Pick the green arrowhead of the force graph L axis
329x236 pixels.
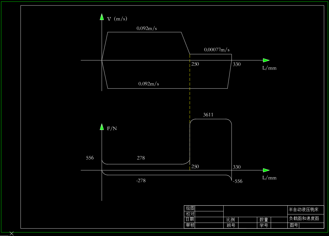(x=266, y=170)
